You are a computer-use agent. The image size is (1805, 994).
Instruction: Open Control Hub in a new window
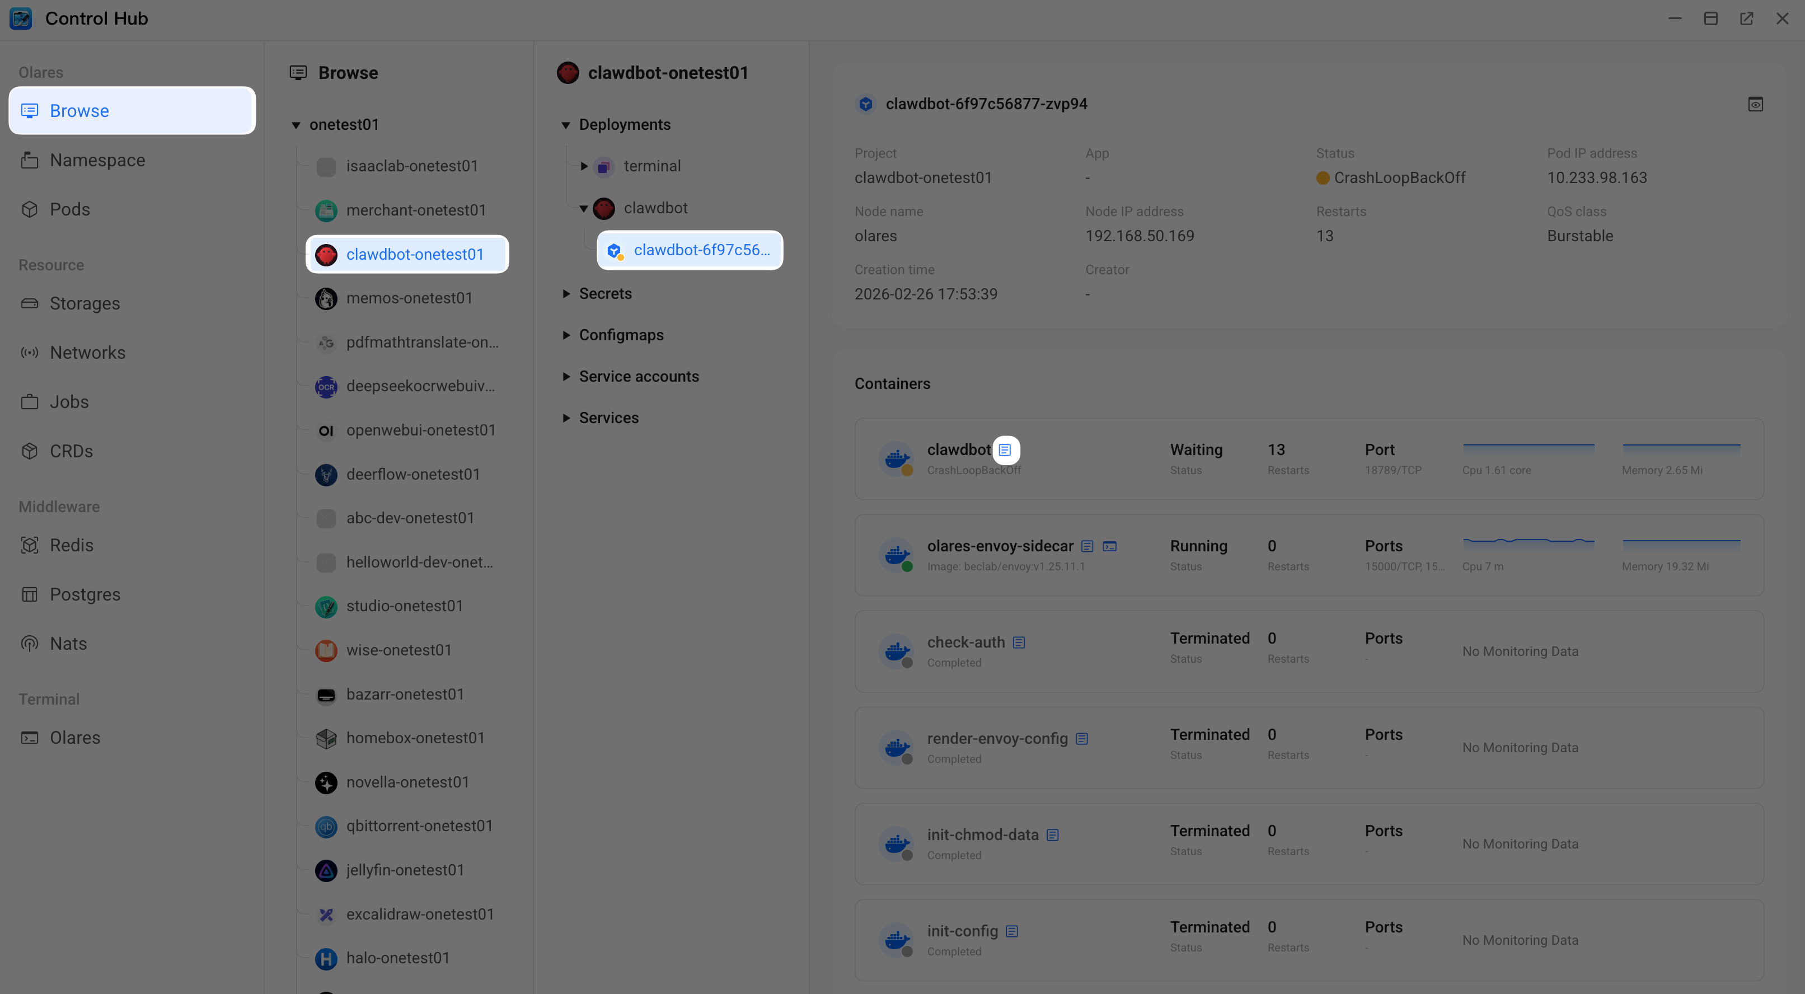pos(1747,18)
